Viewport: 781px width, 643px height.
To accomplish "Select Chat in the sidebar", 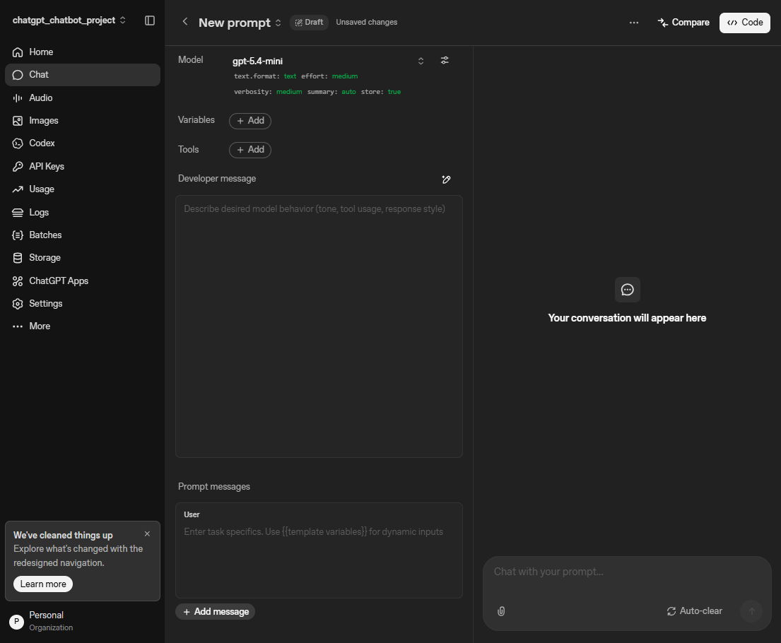I will [83, 75].
